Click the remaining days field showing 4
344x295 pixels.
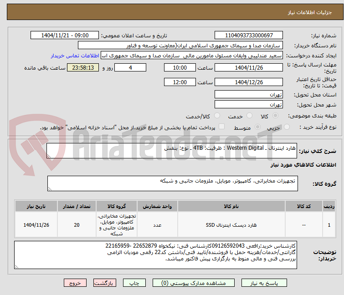(x=130, y=67)
